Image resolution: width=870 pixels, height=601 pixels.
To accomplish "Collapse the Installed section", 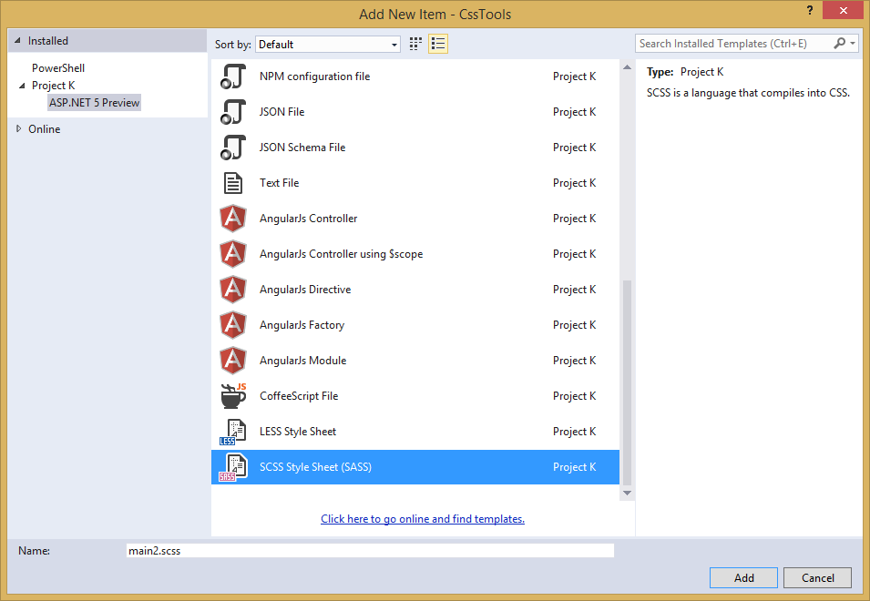I will [17, 40].
